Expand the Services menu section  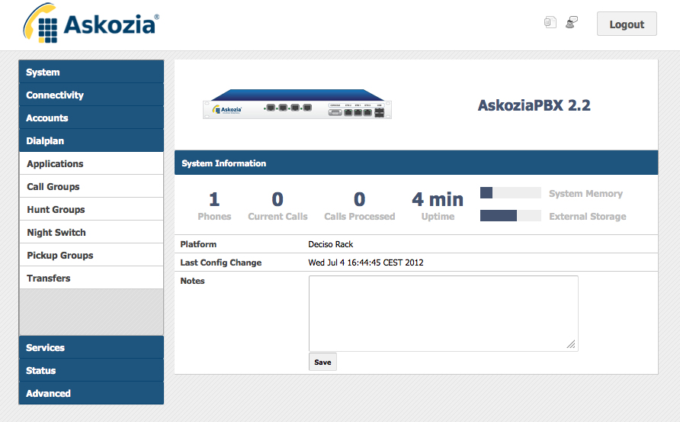coord(91,347)
